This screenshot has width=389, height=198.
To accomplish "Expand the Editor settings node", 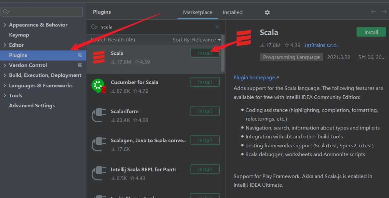I will pyautogui.click(x=5, y=45).
